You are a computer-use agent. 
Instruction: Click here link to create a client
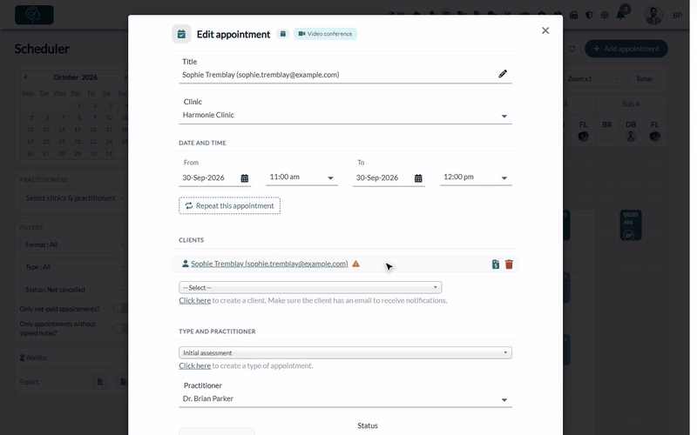point(194,300)
